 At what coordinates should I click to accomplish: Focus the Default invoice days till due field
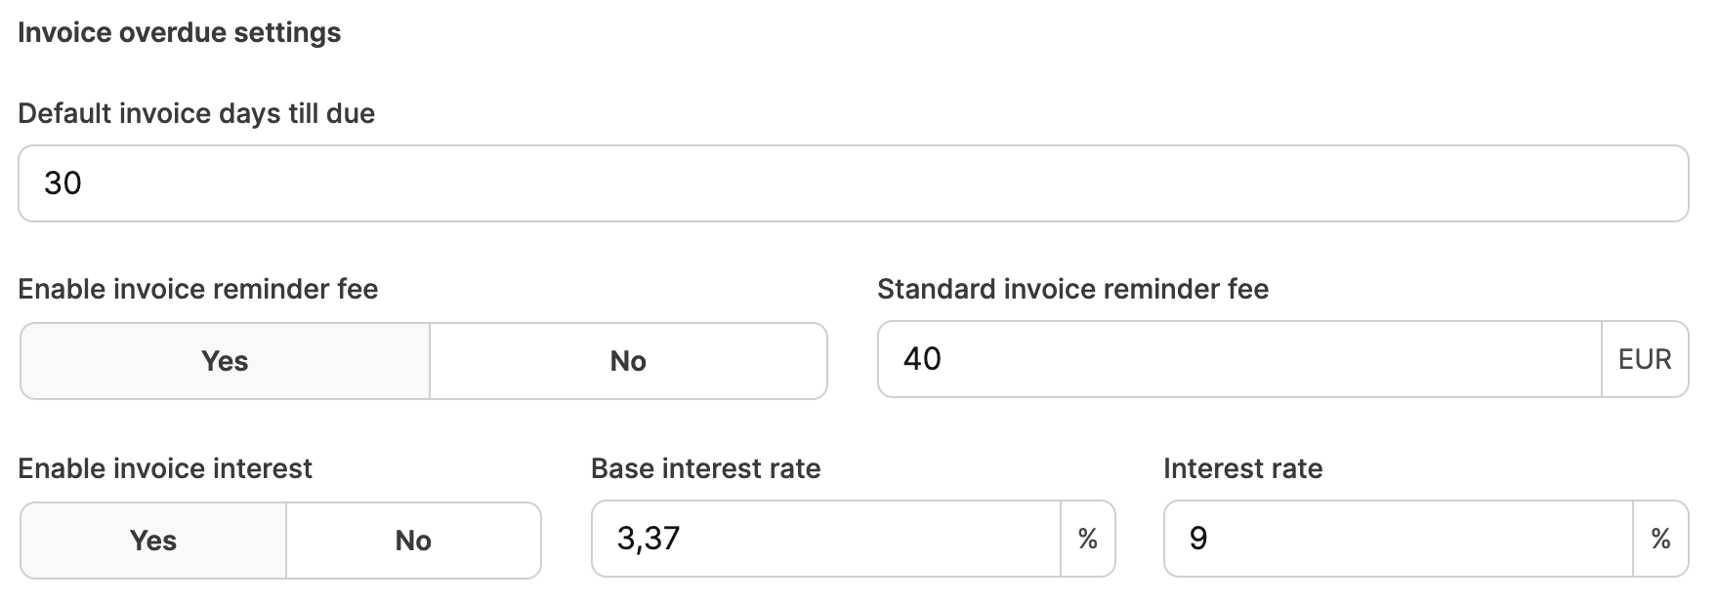(852, 183)
